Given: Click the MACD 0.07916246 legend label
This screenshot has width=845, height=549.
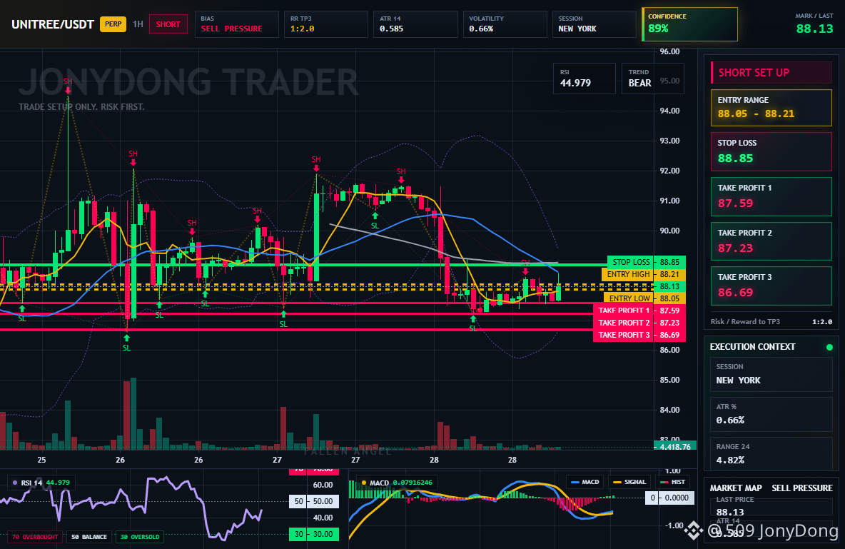Looking at the screenshot, I should point(397,483).
